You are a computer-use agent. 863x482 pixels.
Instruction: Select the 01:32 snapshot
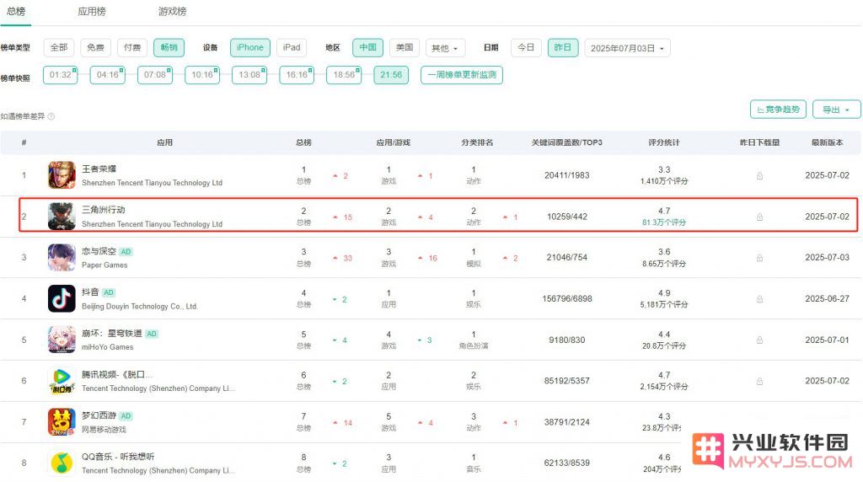[x=60, y=75]
